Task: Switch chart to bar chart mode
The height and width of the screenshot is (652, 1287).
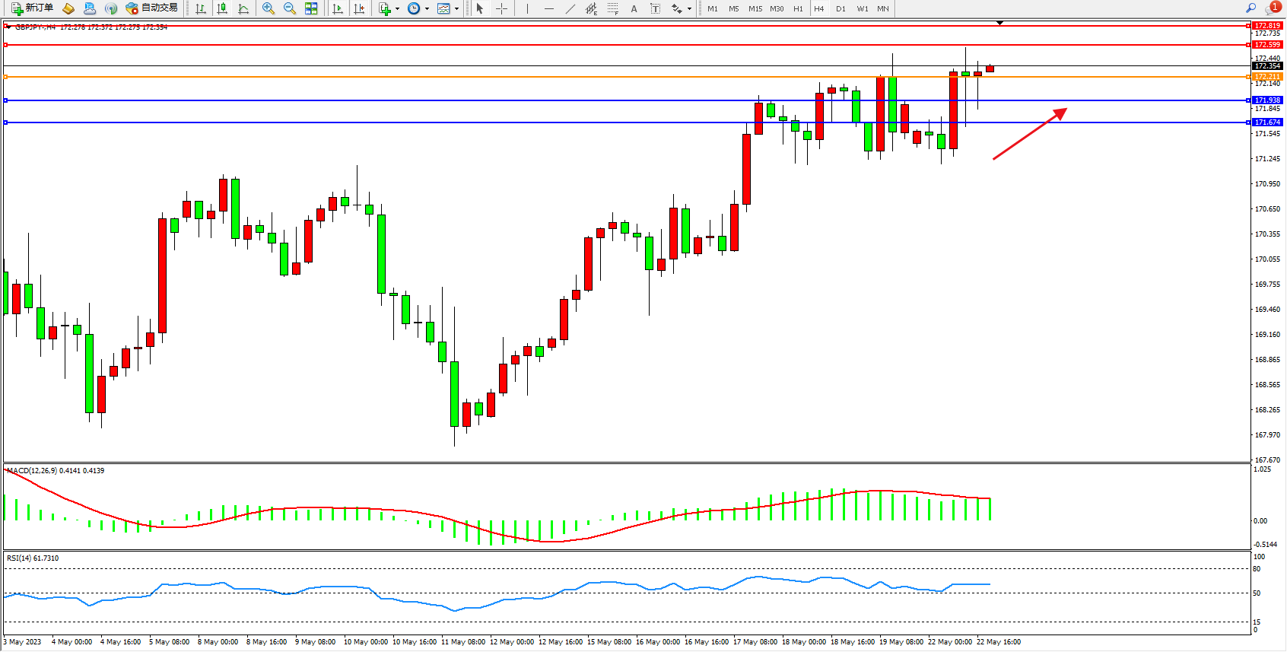Action: [201, 8]
